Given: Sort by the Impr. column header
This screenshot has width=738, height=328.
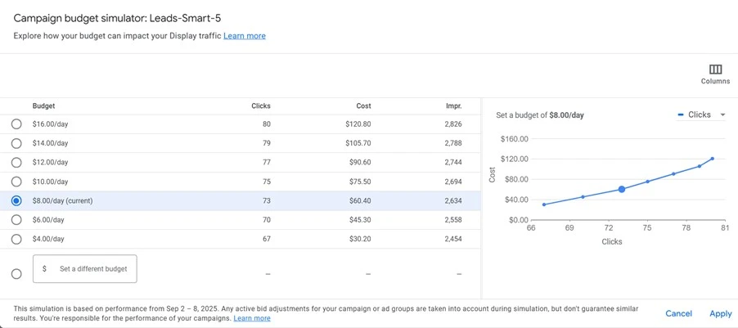Looking at the screenshot, I should pos(453,106).
